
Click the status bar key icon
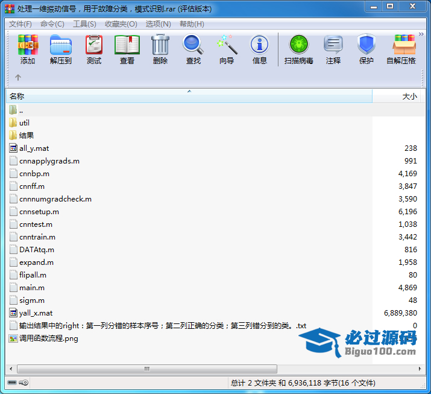(24, 383)
